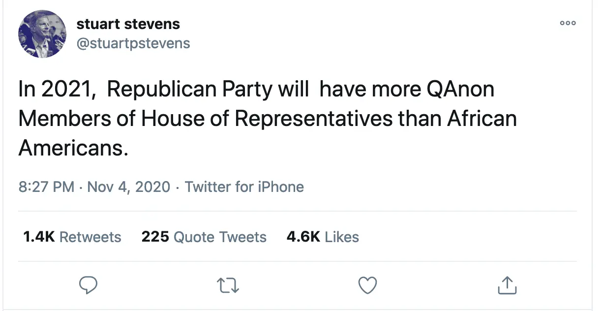
Task: Like the tweet with the heart icon
Action: click(x=367, y=285)
